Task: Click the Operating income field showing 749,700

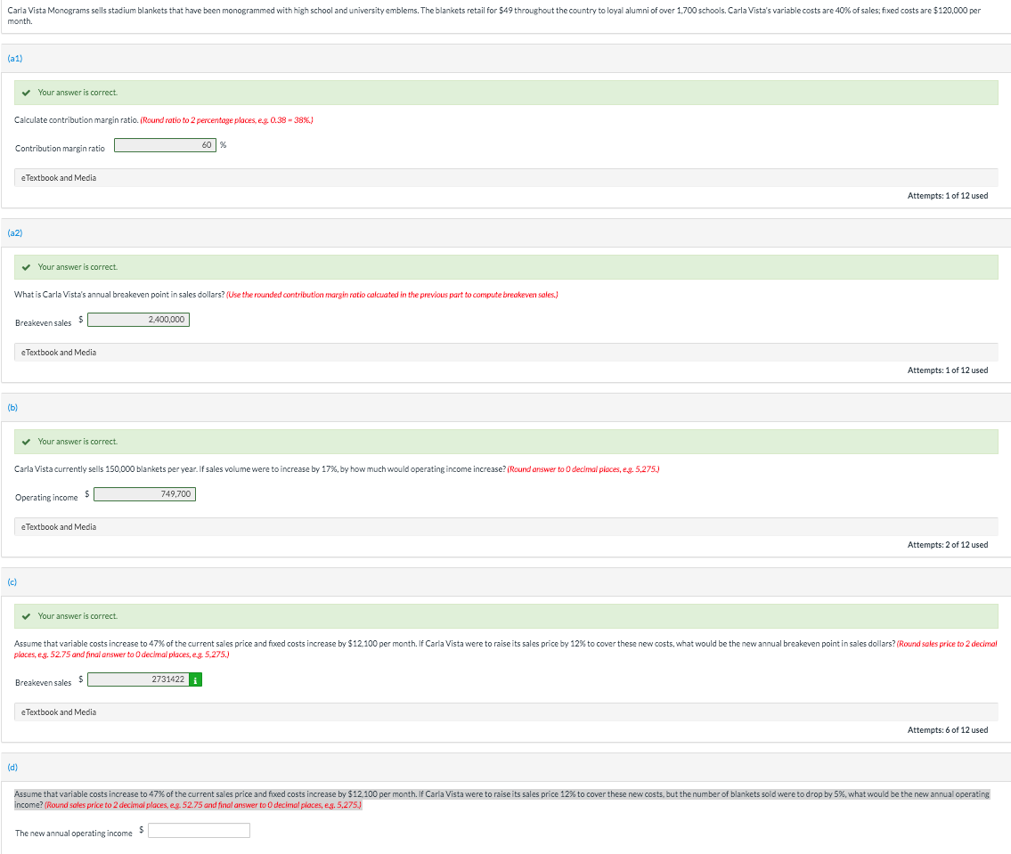Action: [144, 494]
